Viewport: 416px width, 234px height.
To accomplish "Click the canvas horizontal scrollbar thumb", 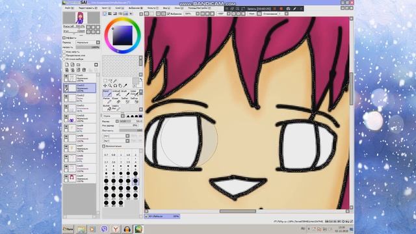I will pyautogui.click(x=238, y=211).
